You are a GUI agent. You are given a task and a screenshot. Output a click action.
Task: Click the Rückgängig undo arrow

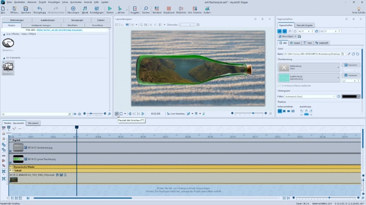[40, 9]
